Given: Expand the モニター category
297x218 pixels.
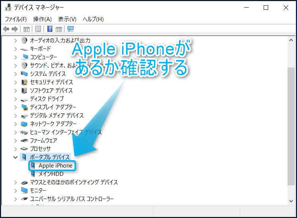Looking at the screenshot, I should (x=16, y=190).
